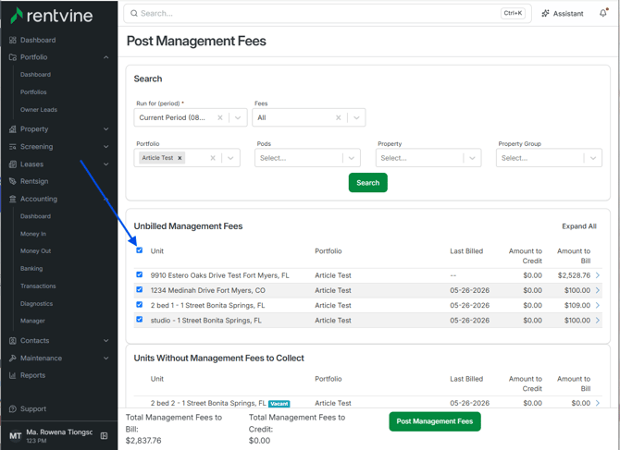Open the Fees dropdown
Viewport: 620px width, 450px height.
pos(356,117)
